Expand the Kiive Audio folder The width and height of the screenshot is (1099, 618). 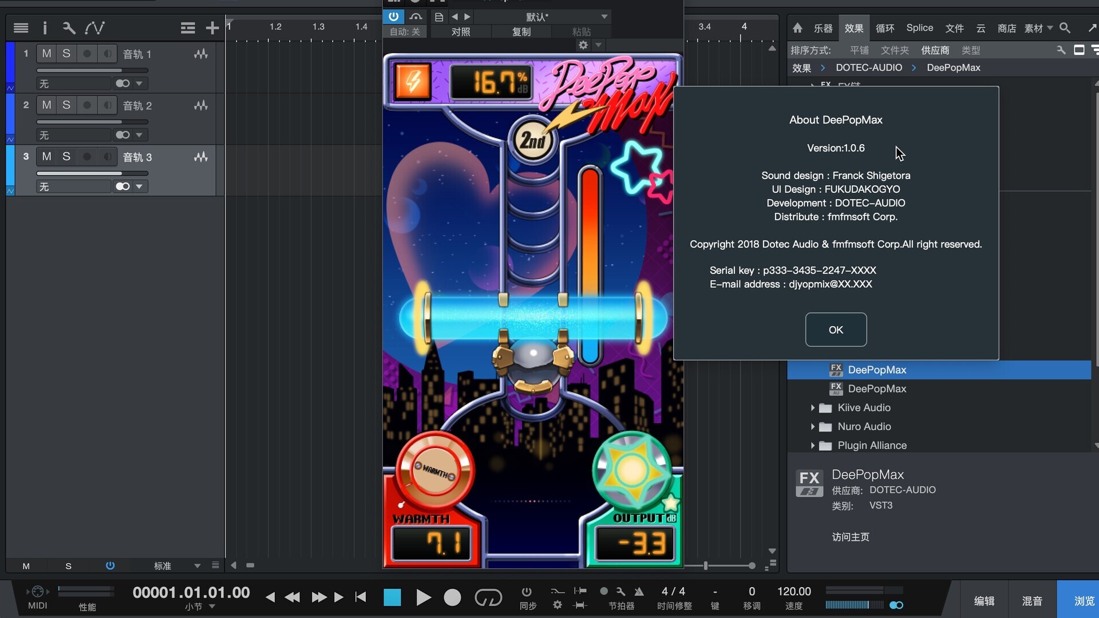pyautogui.click(x=812, y=408)
